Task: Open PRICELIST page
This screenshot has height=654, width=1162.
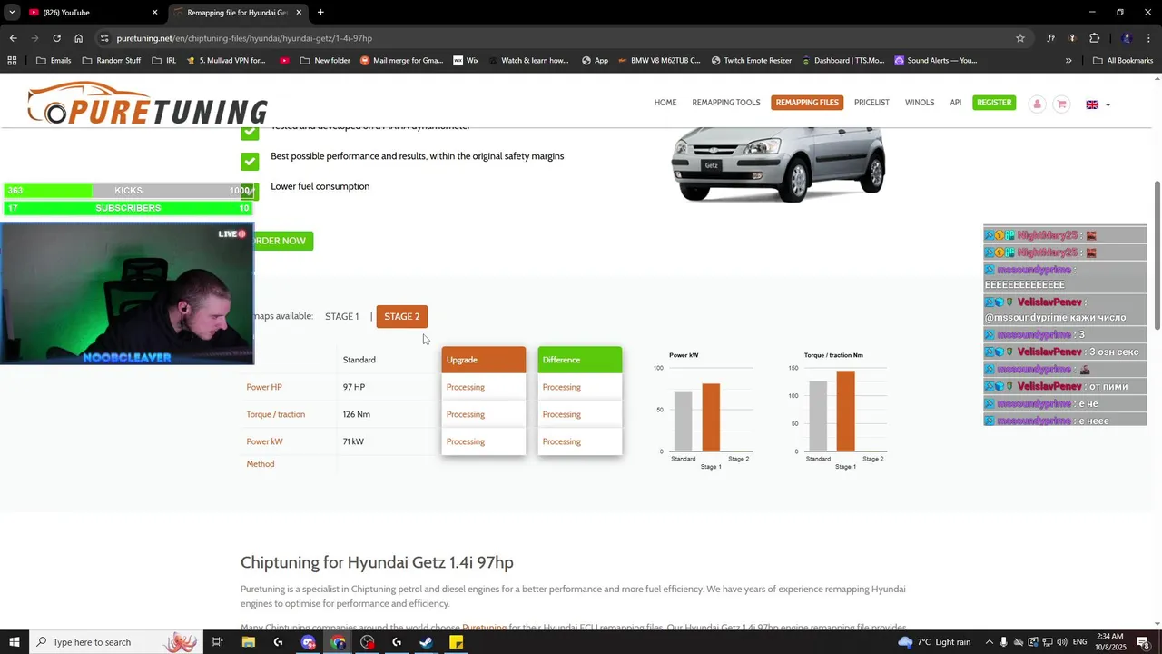Action: point(871,103)
